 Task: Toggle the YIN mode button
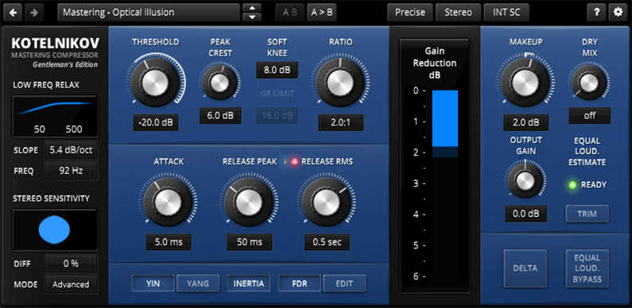[x=153, y=283]
